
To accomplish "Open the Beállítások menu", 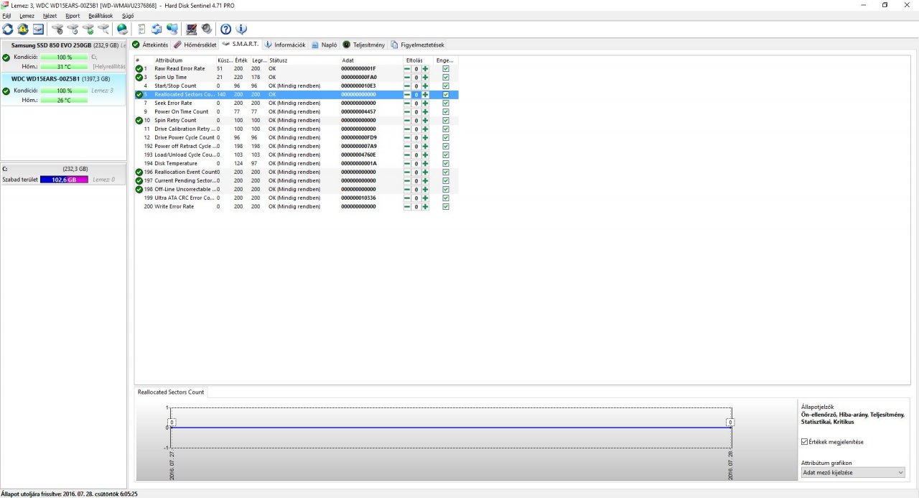I will click(x=101, y=16).
